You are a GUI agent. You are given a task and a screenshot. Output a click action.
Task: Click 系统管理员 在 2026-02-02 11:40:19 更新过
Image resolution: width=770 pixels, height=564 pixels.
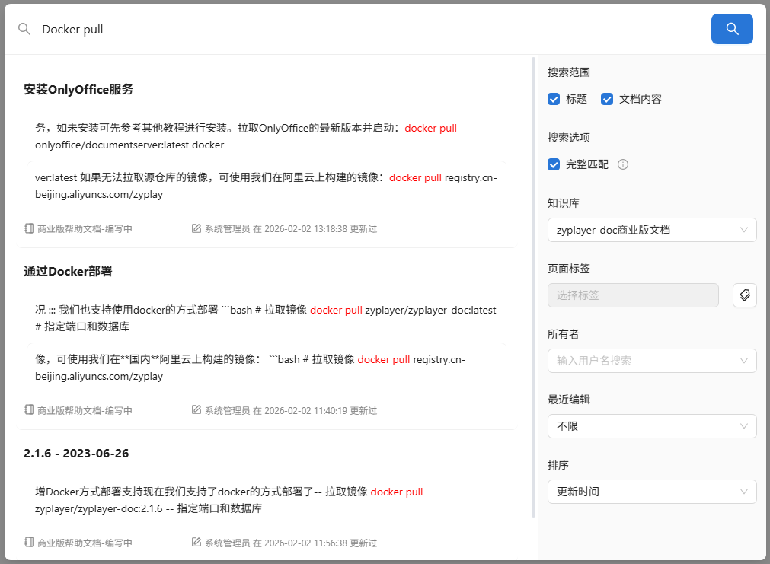(291, 410)
